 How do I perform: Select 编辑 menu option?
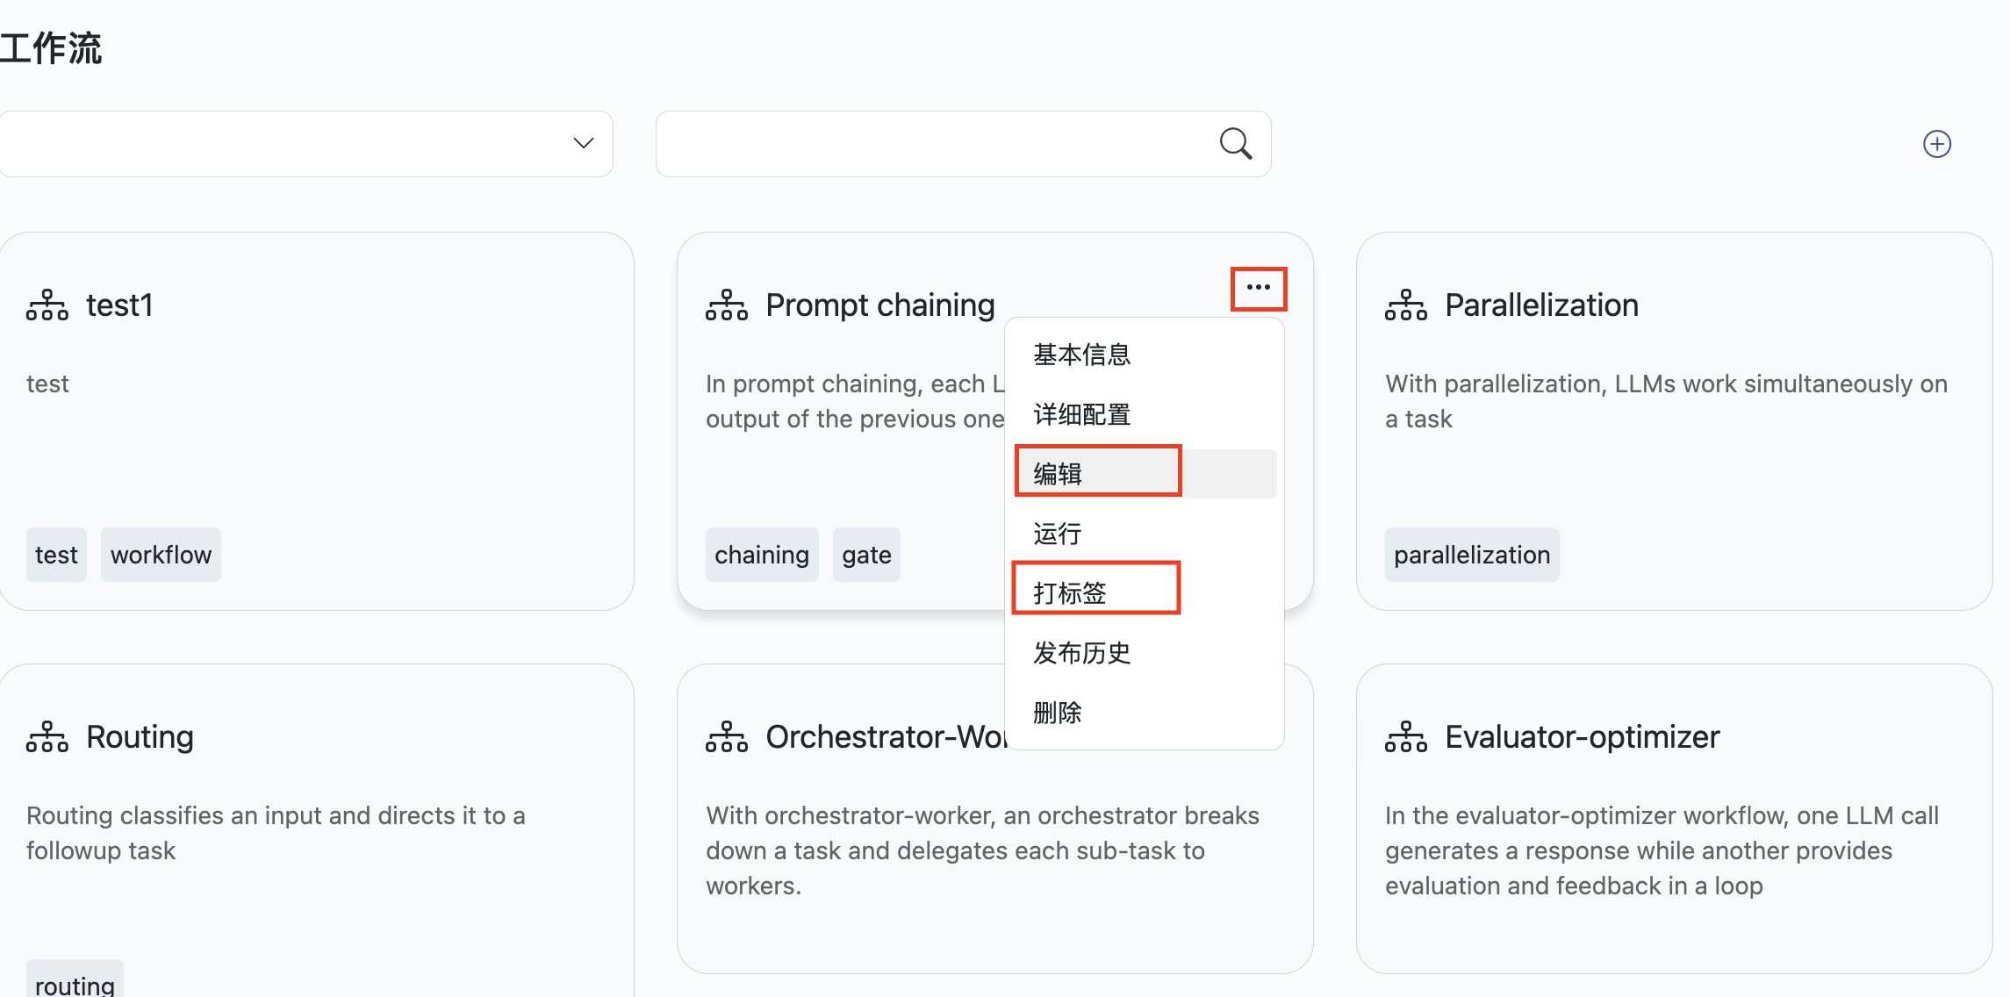pyautogui.click(x=1058, y=474)
